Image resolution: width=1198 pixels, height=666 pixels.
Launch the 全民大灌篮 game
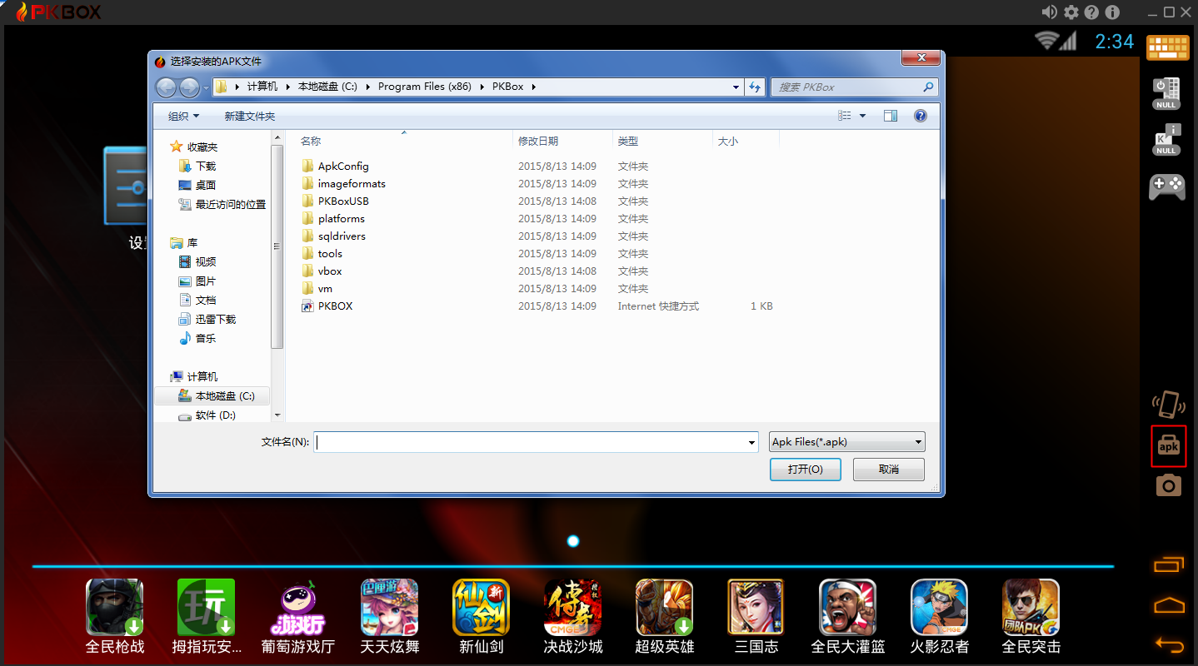[848, 616]
